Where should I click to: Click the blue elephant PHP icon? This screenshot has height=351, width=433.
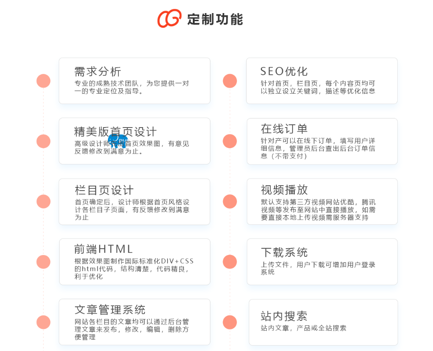tap(118, 141)
